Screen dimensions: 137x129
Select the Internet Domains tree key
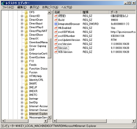pos(38,110)
